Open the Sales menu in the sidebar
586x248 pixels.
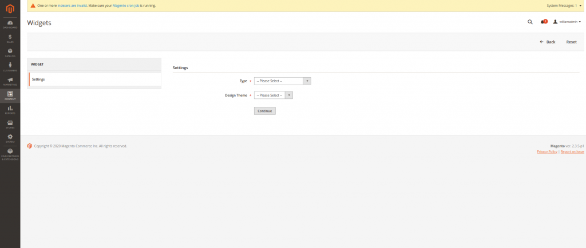(x=10, y=38)
